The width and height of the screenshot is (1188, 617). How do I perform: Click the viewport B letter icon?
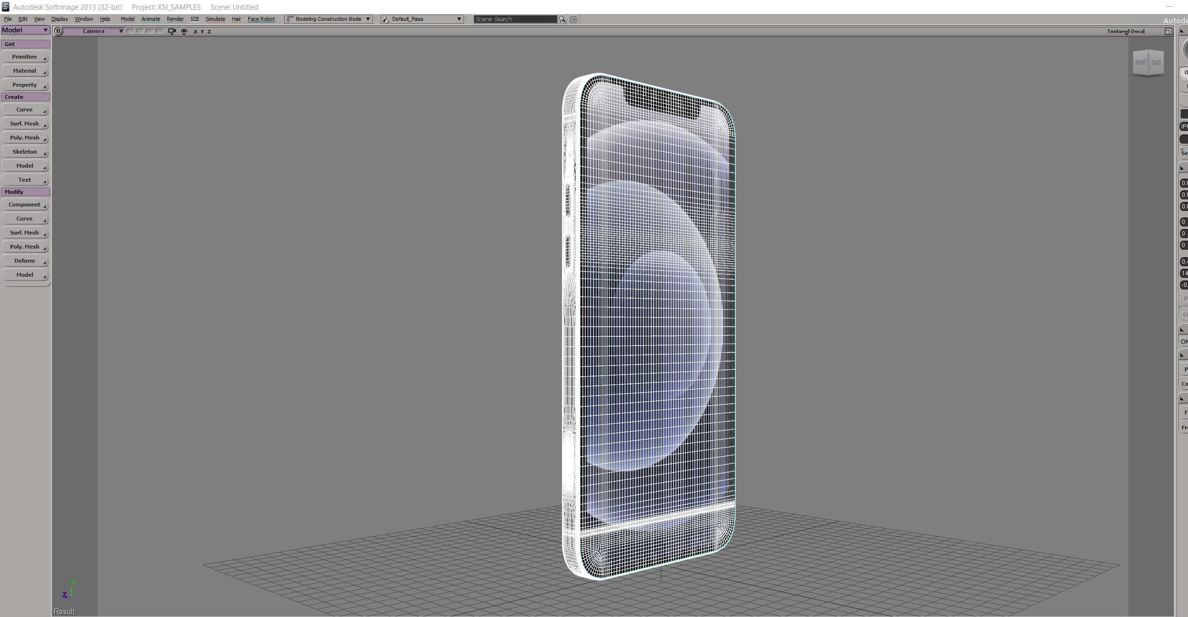click(x=58, y=31)
